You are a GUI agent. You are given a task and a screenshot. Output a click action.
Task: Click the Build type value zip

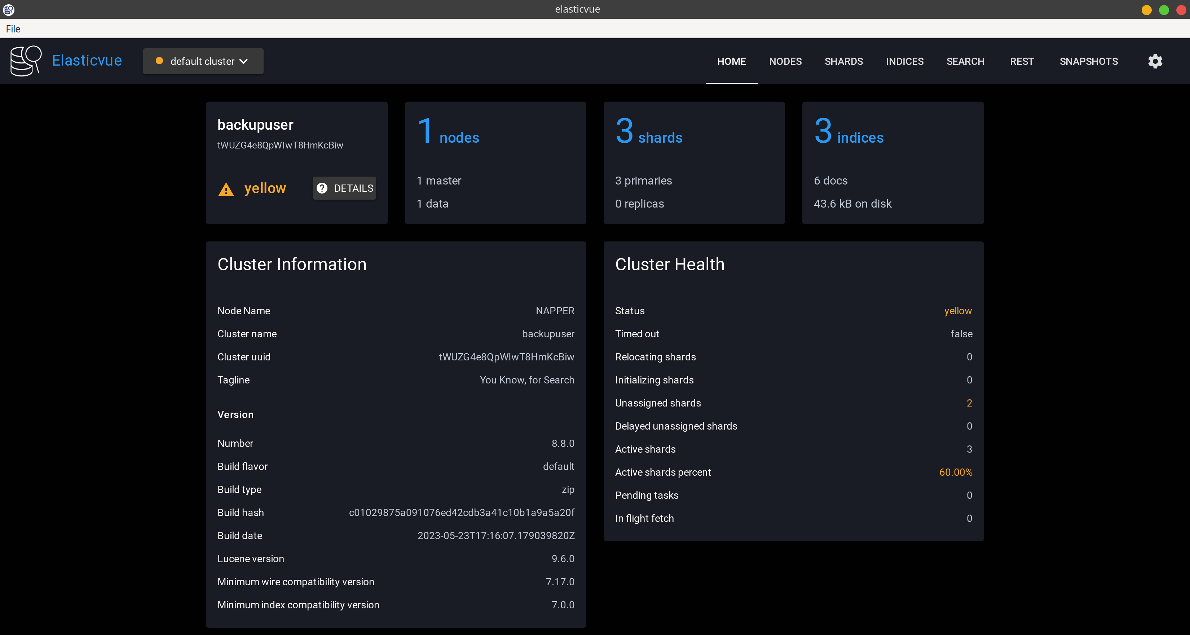point(568,489)
